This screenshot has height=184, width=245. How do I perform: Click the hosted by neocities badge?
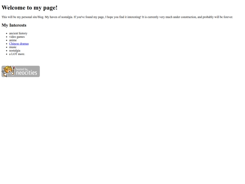click(x=20, y=71)
